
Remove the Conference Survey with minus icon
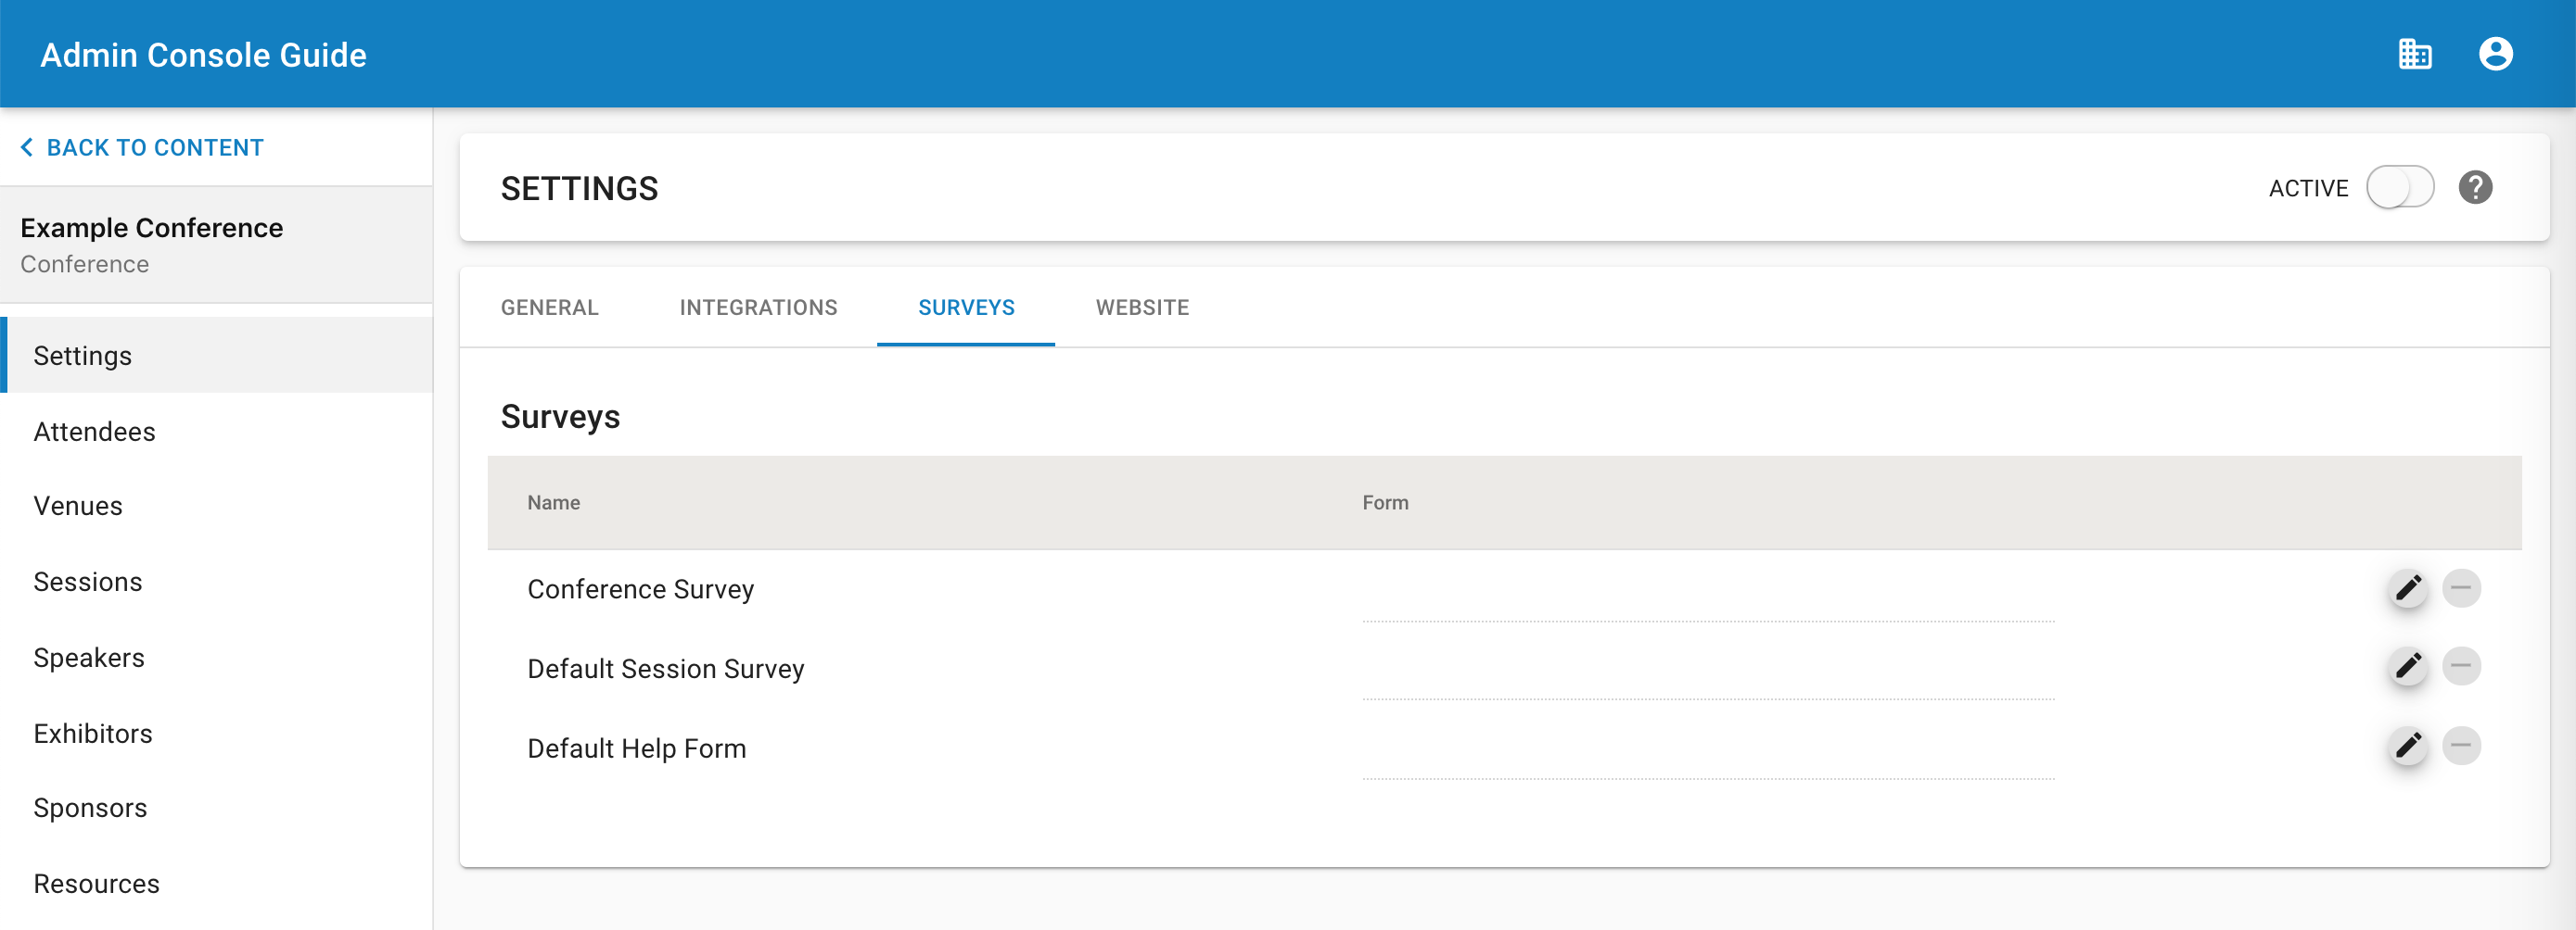click(2461, 587)
